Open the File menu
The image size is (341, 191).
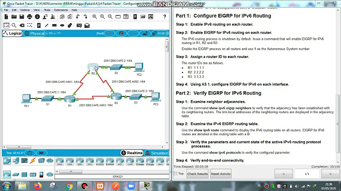6,10
